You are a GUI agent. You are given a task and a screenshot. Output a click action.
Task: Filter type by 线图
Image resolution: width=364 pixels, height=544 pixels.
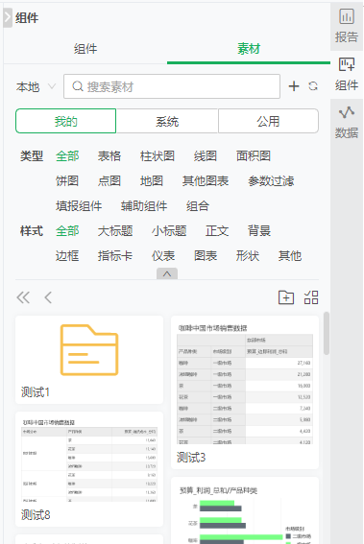pos(206,155)
